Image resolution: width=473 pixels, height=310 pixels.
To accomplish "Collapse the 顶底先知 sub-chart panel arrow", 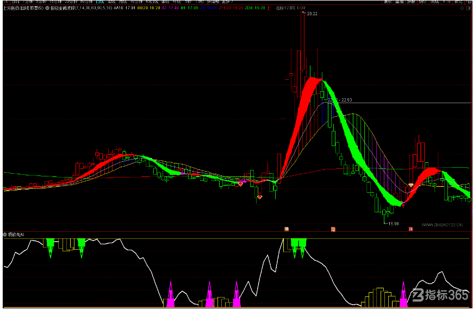I will 5,235.
